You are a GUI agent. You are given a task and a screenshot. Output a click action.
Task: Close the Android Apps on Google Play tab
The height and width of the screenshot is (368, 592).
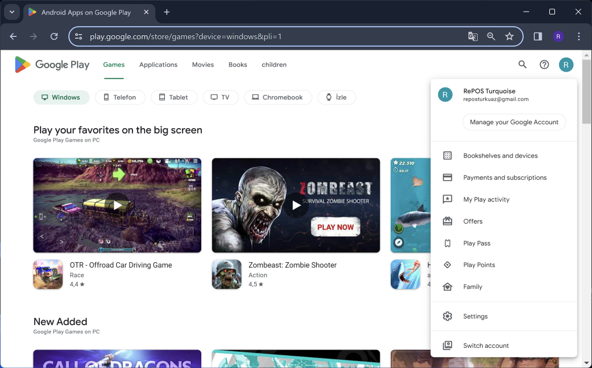pos(146,12)
